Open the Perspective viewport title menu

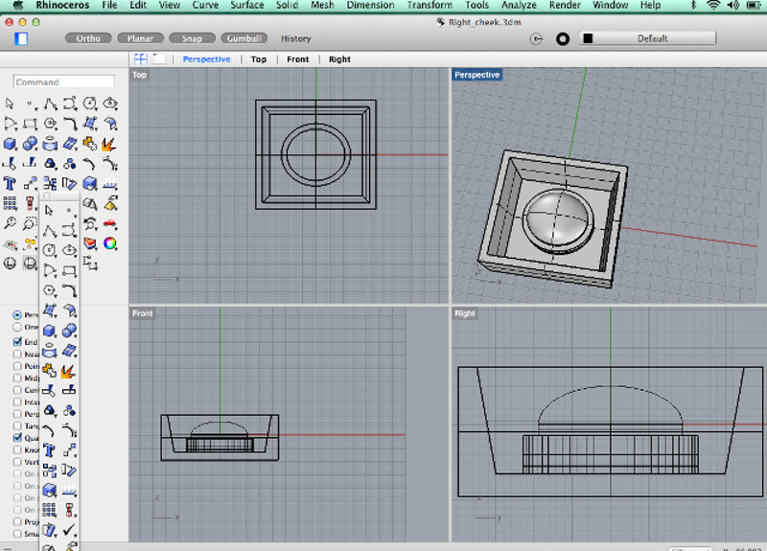pyautogui.click(x=476, y=75)
